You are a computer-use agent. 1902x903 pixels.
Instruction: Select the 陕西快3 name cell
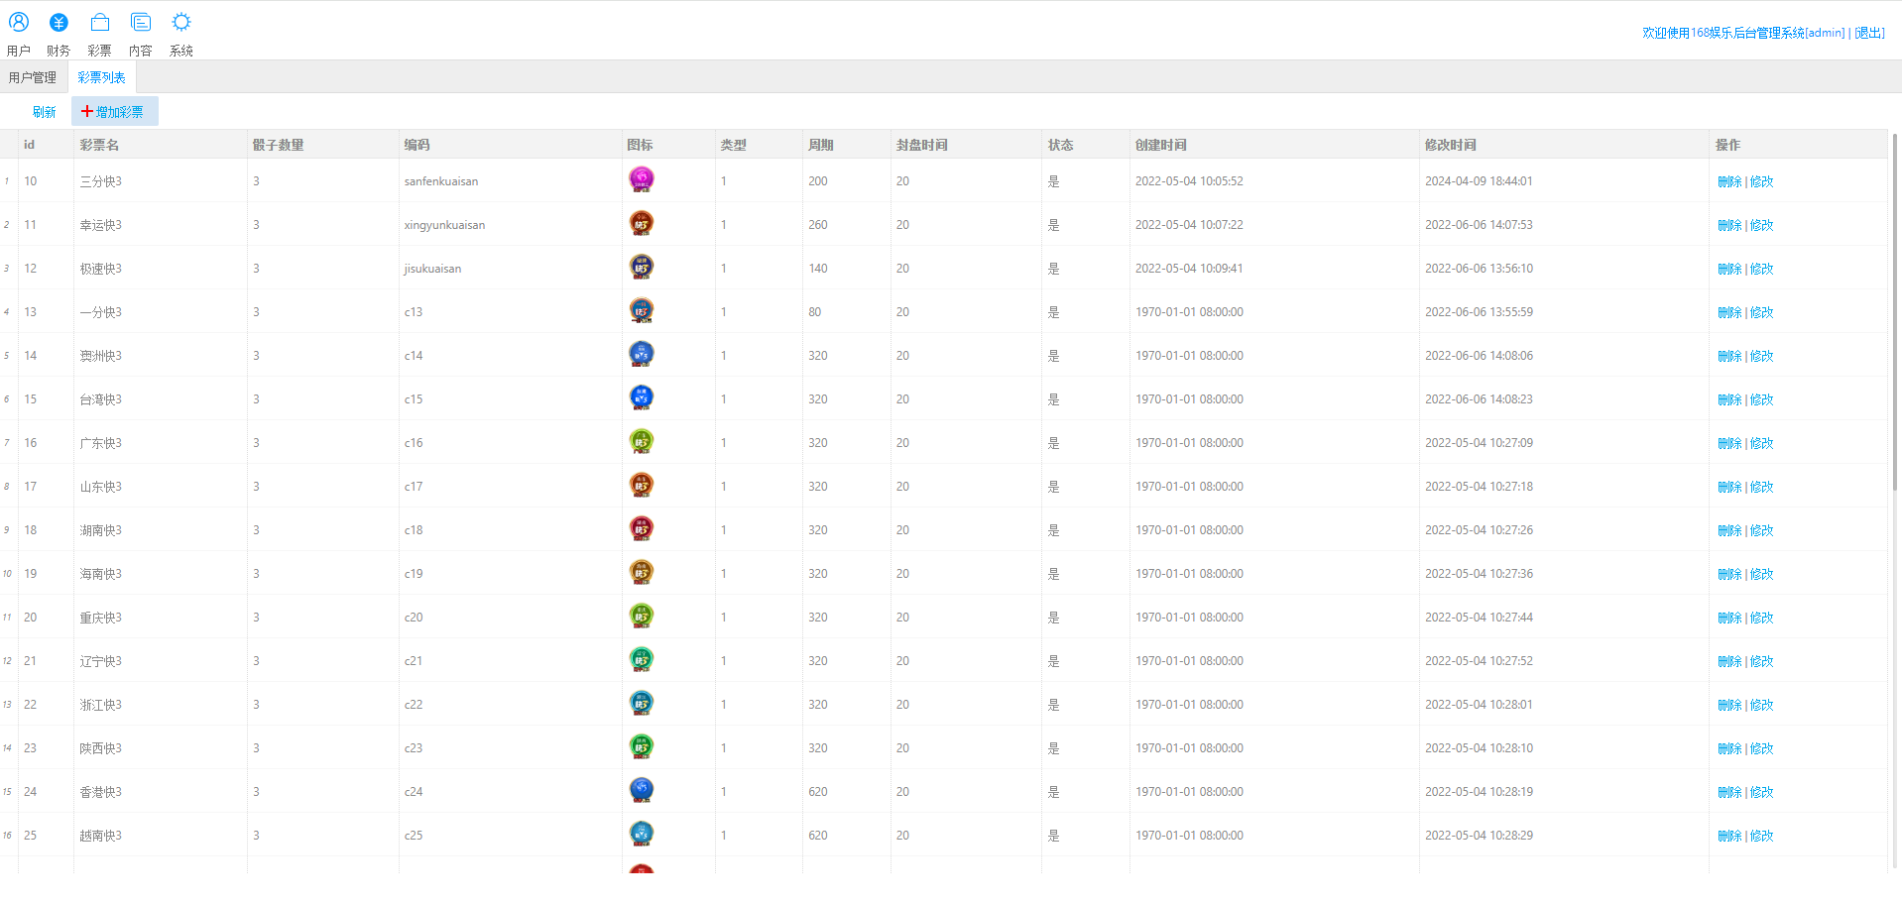tap(160, 748)
